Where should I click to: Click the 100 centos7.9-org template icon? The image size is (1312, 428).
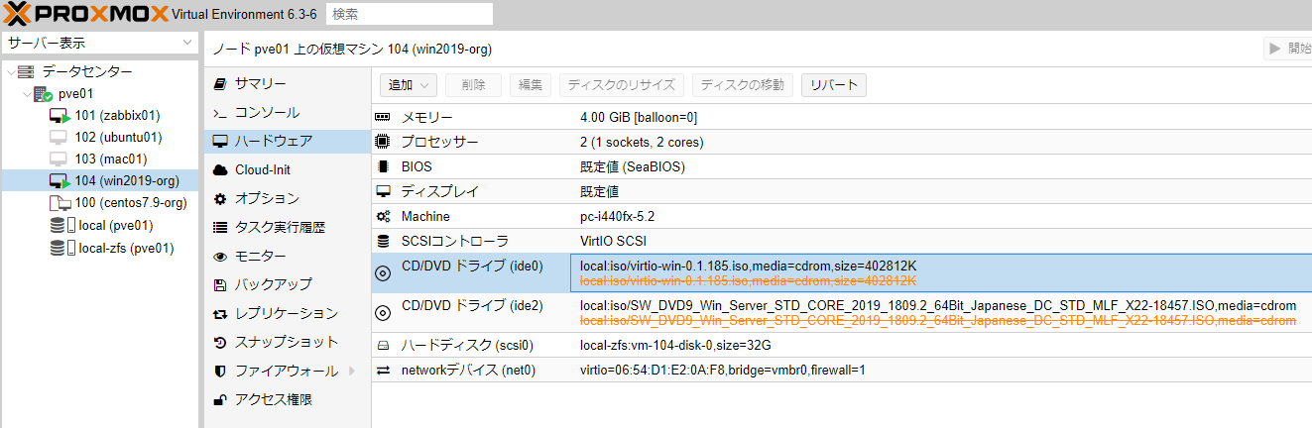(59, 203)
